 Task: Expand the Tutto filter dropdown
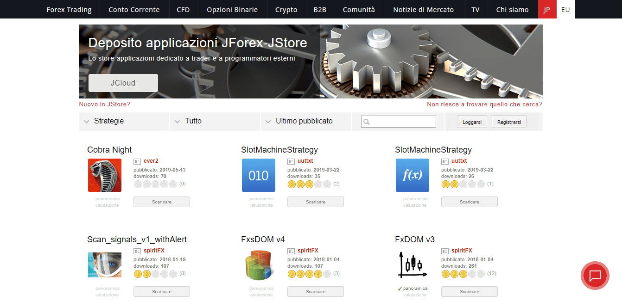[x=215, y=121]
